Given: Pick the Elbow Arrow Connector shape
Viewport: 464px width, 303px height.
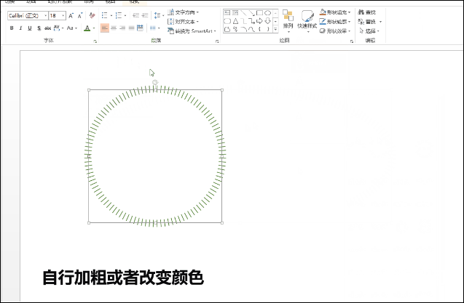Looking at the screenshot, I should click(251, 21).
